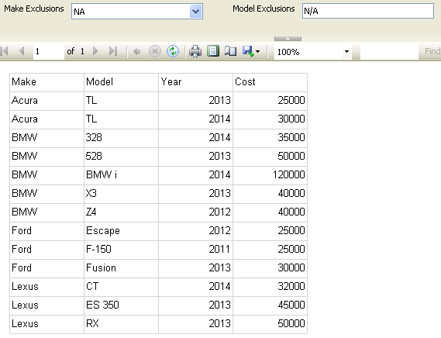The width and height of the screenshot is (441, 338).
Task: Click the Find link
Action: [x=432, y=51]
